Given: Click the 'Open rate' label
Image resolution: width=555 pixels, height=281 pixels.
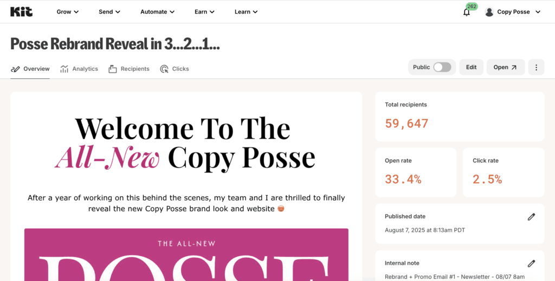Looking at the screenshot, I should (398, 160).
